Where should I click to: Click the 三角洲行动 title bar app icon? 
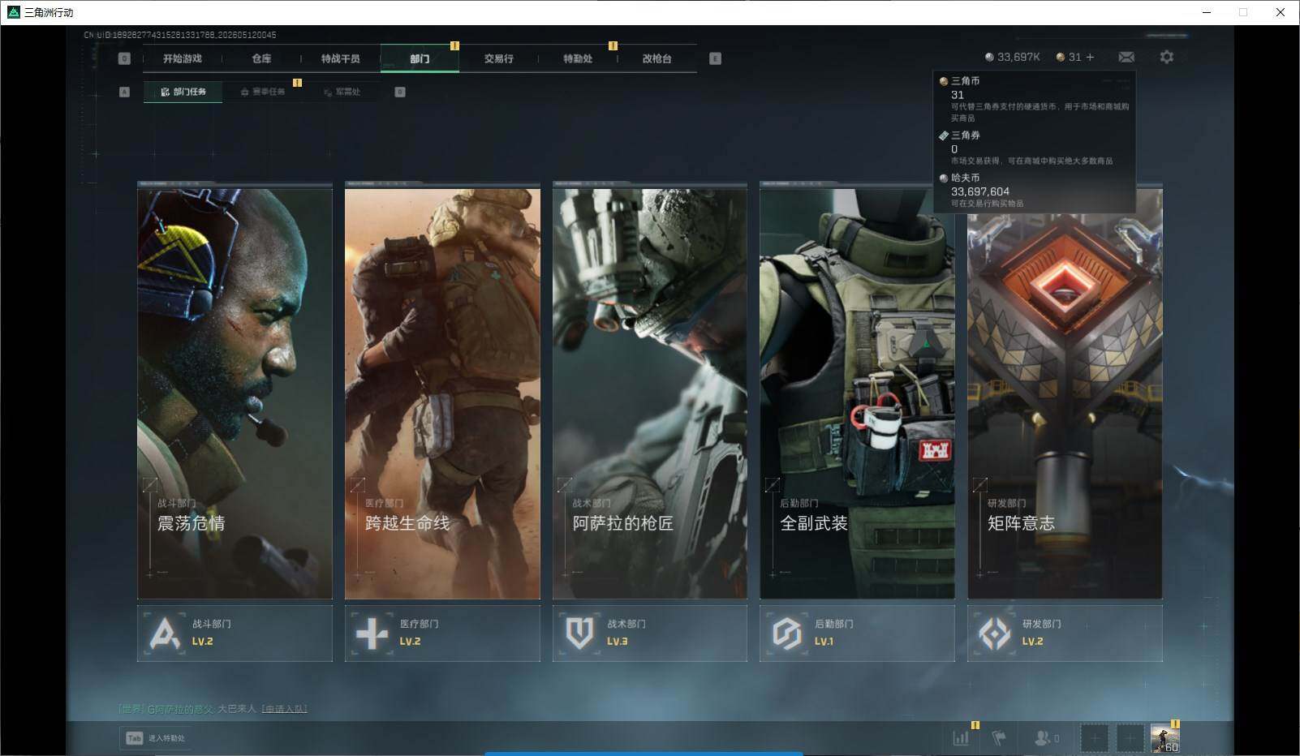click(13, 12)
